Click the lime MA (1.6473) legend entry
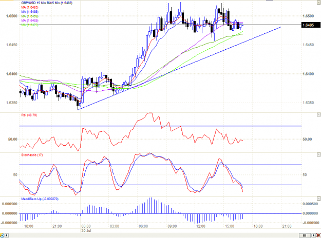The width and height of the screenshot is (321, 238). [x=30, y=25]
